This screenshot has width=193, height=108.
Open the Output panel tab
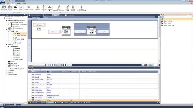click(18, 105)
